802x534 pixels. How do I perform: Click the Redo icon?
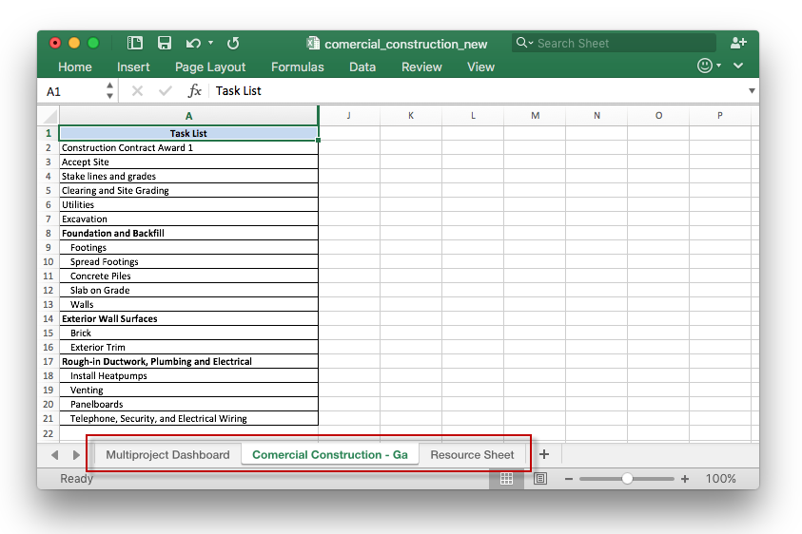(233, 43)
